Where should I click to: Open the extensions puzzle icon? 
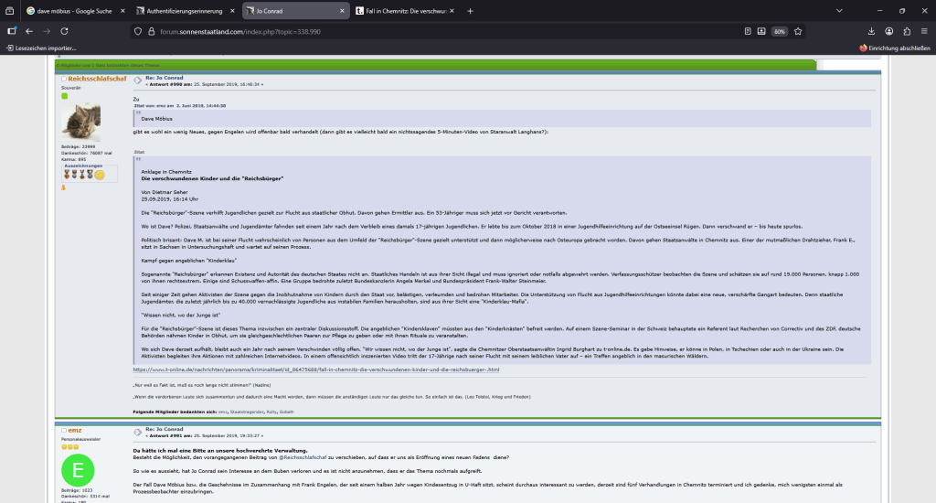pos(908,30)
